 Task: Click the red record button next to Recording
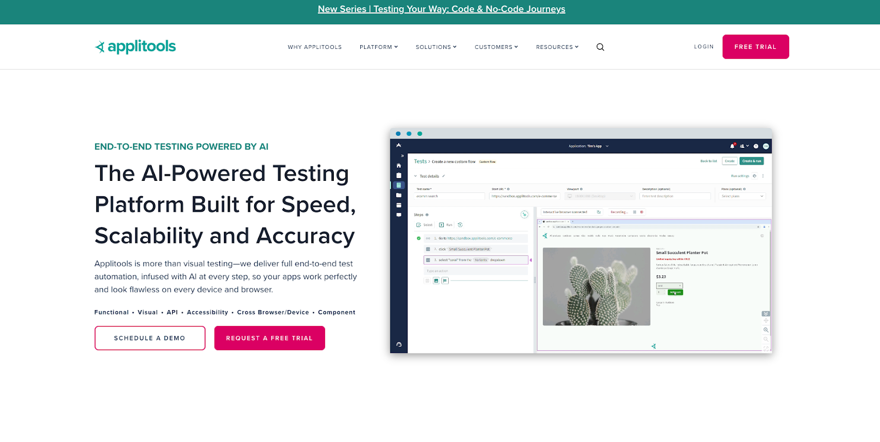[x=641, y=212]
